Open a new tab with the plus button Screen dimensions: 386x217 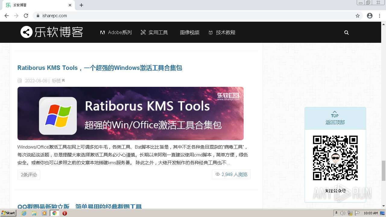(81, 5)
